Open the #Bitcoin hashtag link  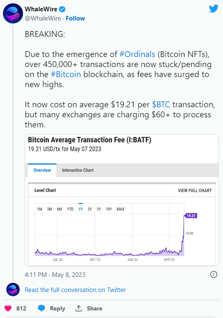[66, 75]
